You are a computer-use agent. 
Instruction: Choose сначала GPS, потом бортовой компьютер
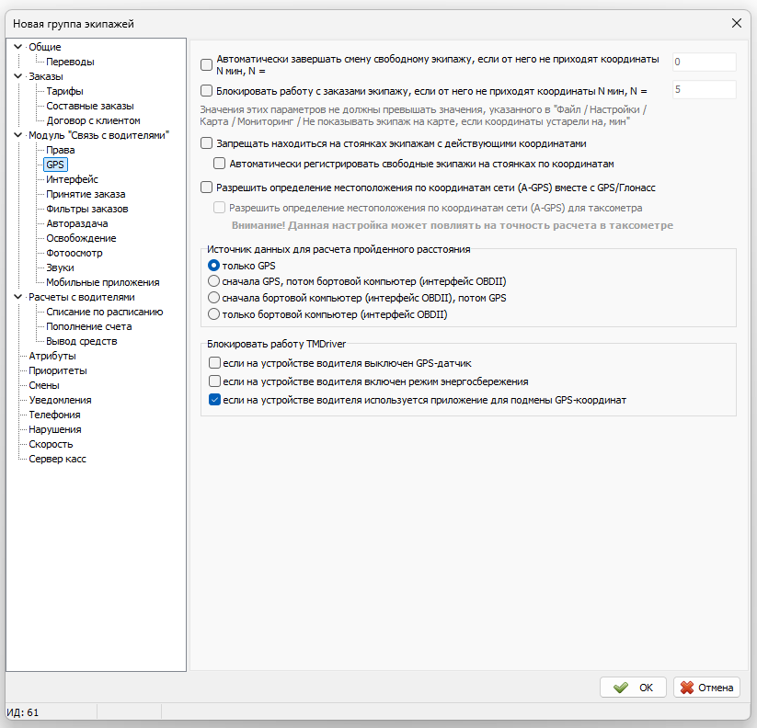coord(213,281)
